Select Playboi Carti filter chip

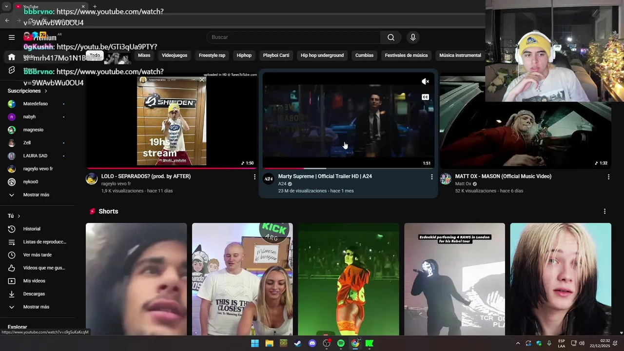click(276, 56)
